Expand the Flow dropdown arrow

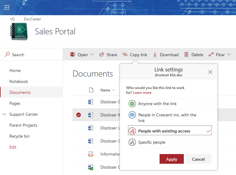tap(229, 54)
